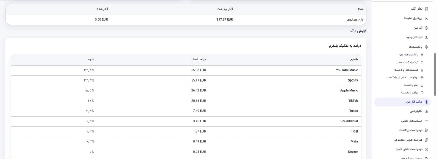The image size is (437, 159).
Task: Click the icon beside پادکست‌های من
Action: coord(422,55)
